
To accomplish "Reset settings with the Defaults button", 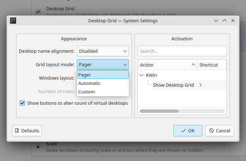I will (x=27, y=131).
